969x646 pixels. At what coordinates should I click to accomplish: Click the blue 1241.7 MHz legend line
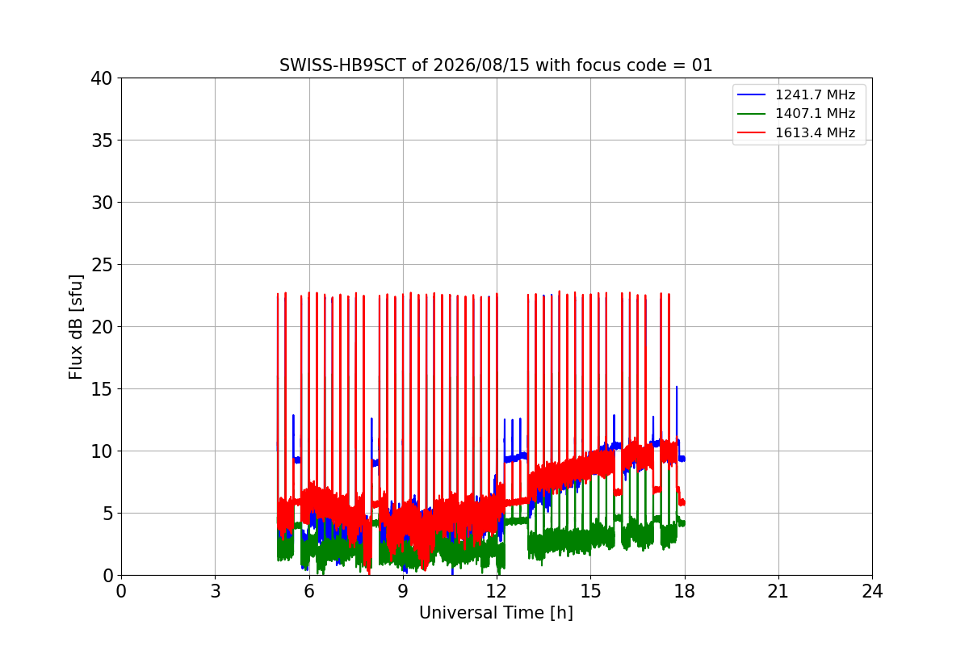(x=753, y=95)
